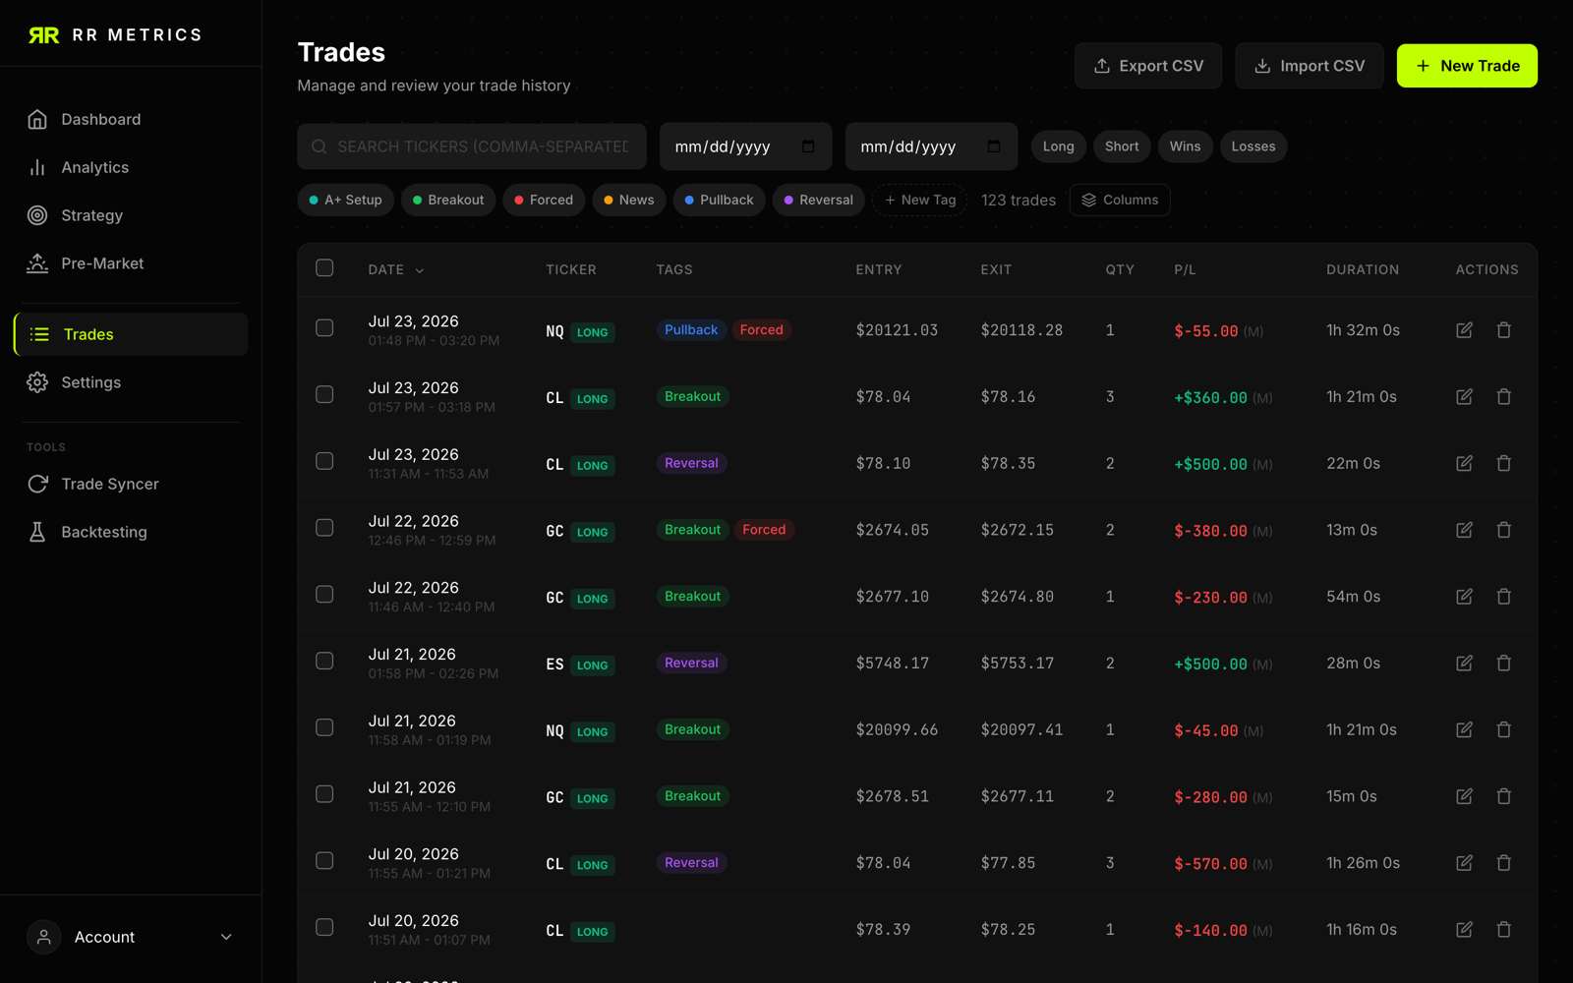Viewport: 1573px width, 983px height.
Task: Filter by A+ Setup tag
Action: (x=346, y=200)
